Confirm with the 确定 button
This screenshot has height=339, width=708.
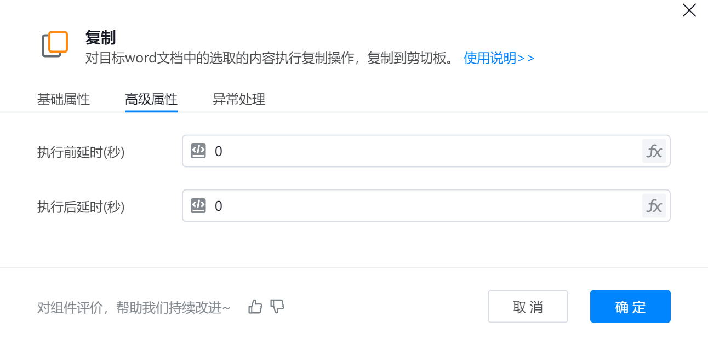[x=630, y=307]
